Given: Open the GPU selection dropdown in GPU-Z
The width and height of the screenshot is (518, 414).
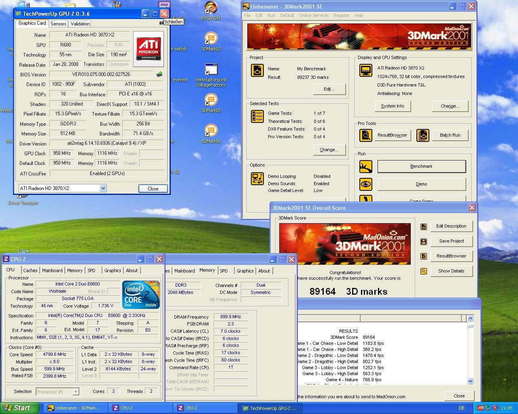Looking at the screenshot, I should coord(103,188).
